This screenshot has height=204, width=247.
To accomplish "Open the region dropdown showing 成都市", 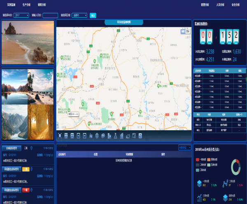I will (x=79, y=15).
